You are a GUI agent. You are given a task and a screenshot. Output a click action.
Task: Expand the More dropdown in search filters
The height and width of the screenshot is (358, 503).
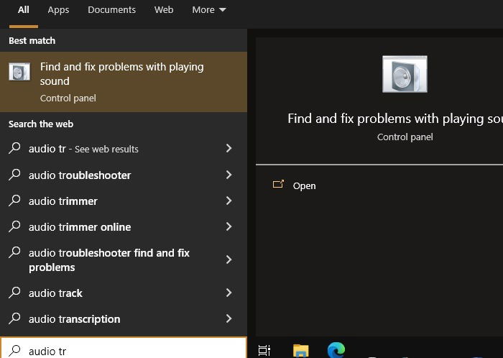click(x=209, y=10)
